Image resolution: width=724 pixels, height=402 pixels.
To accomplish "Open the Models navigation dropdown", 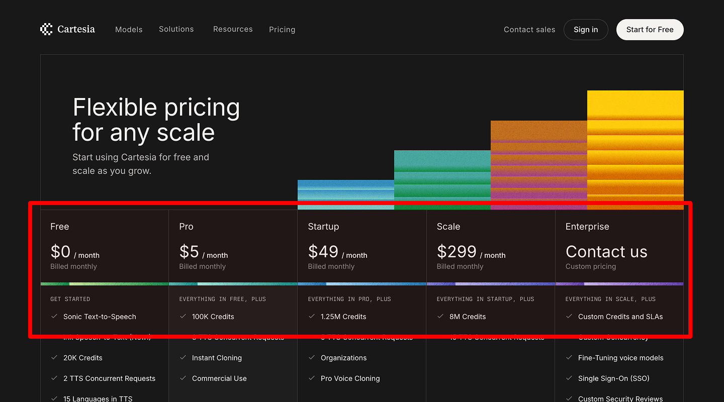I will [x=129, y=29].
